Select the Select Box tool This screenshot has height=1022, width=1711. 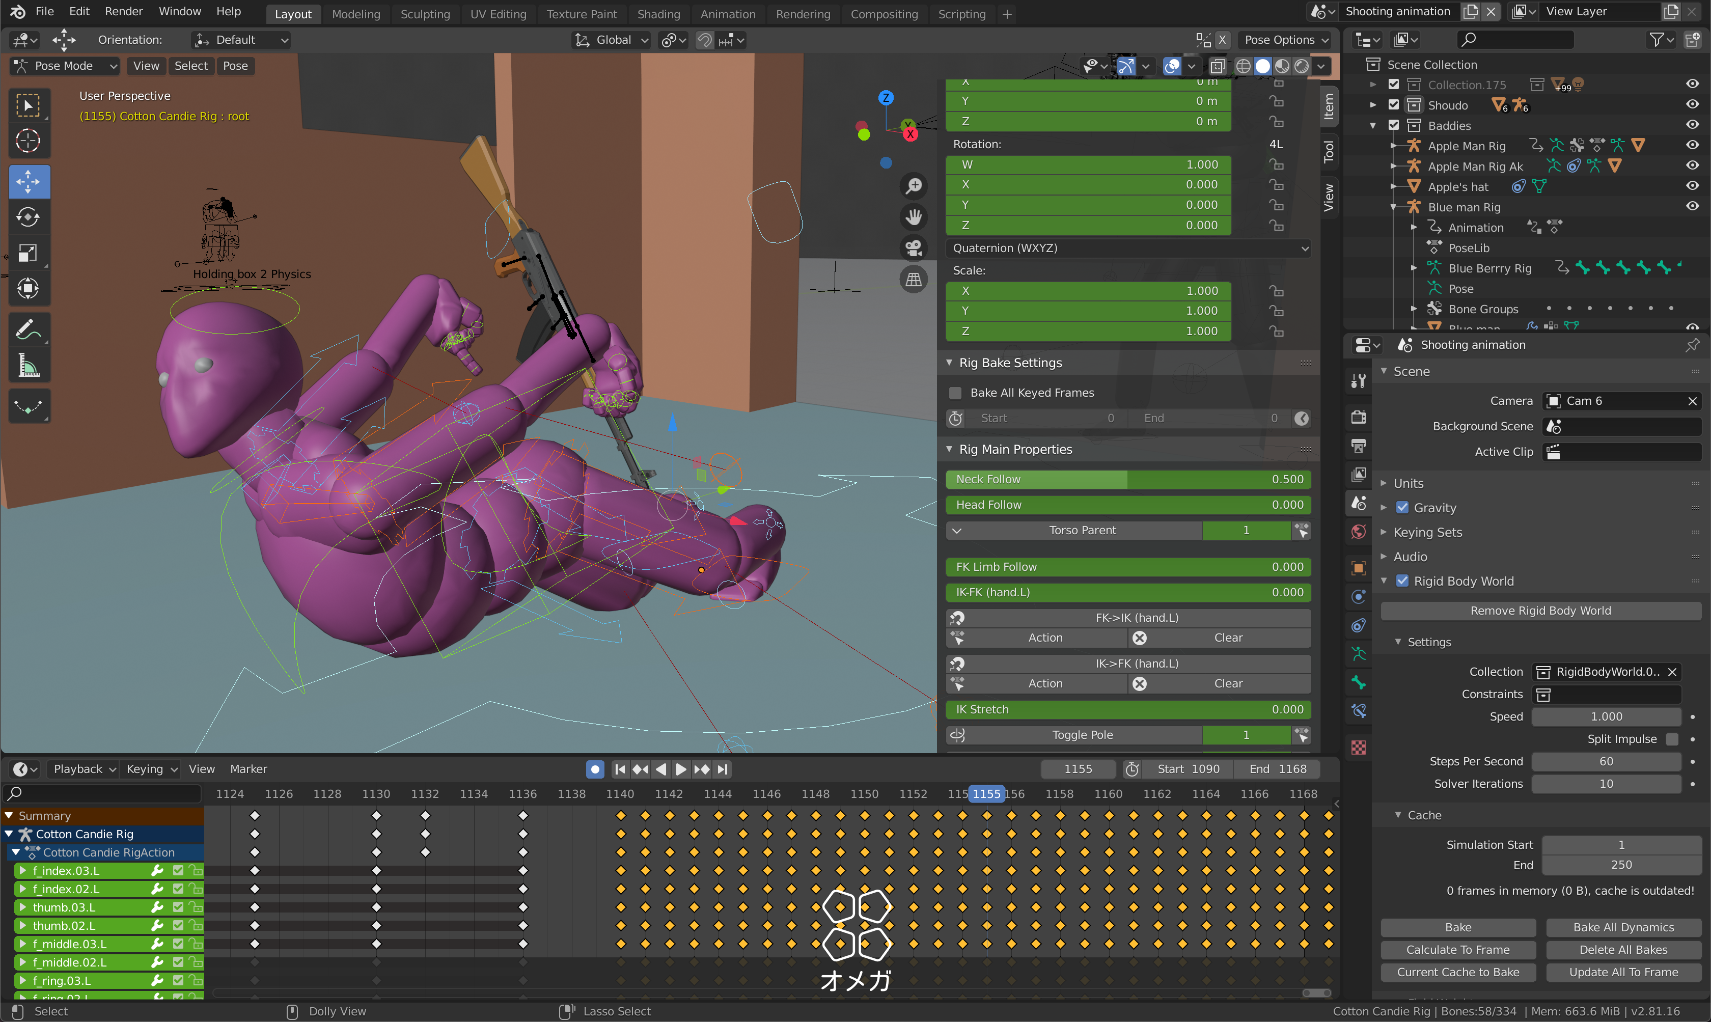[x=28, y=105]
